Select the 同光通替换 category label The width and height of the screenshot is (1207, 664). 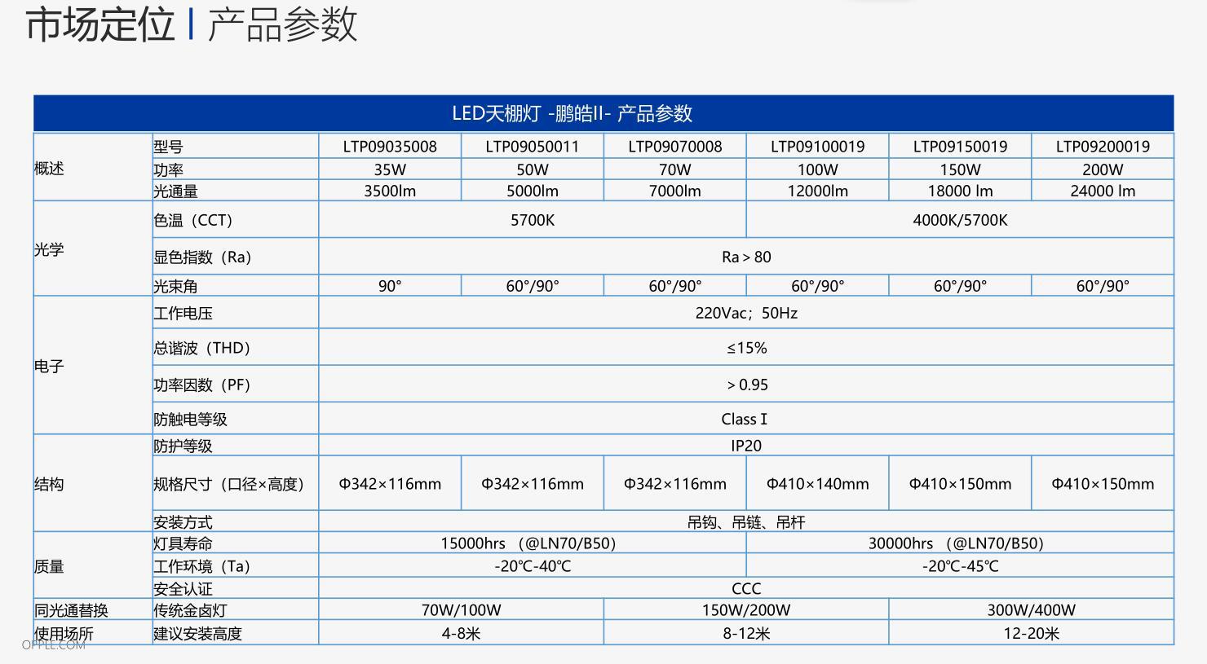pyautogui.click(x=72, y=610)
